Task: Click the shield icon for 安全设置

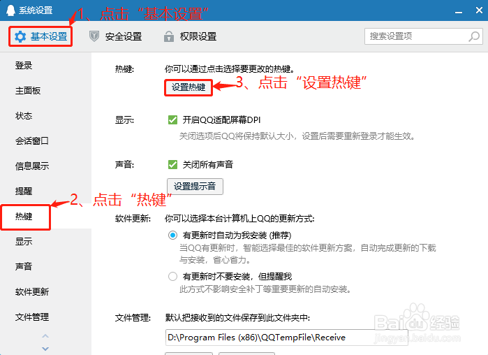Action: point(94,36)
